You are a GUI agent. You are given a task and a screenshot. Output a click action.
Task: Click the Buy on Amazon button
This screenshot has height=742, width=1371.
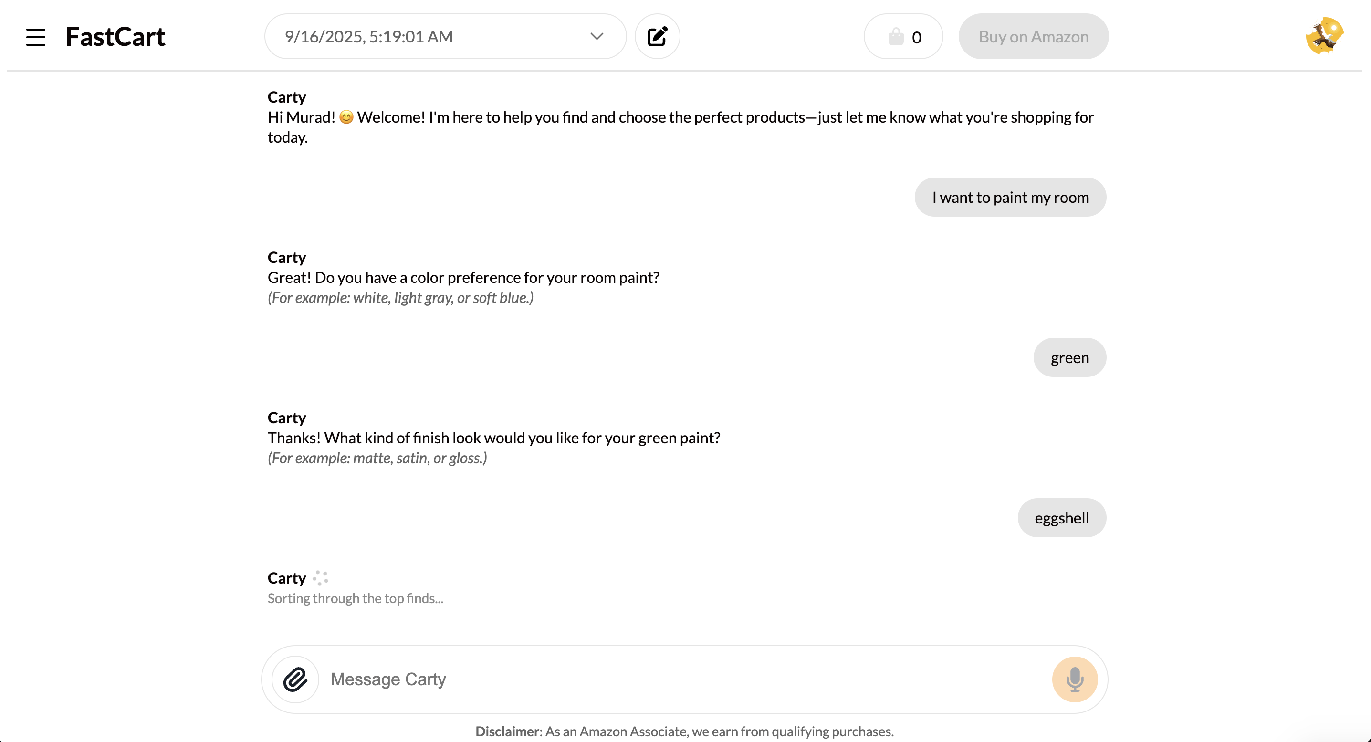point(1034,36)
